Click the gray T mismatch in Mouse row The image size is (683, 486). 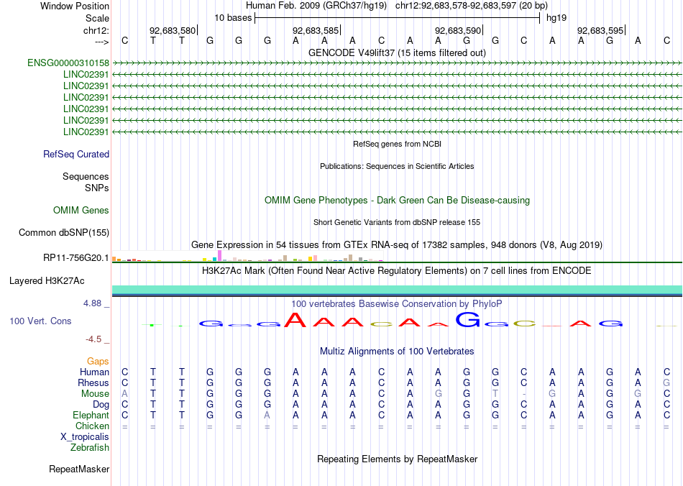tap(495, 394)
